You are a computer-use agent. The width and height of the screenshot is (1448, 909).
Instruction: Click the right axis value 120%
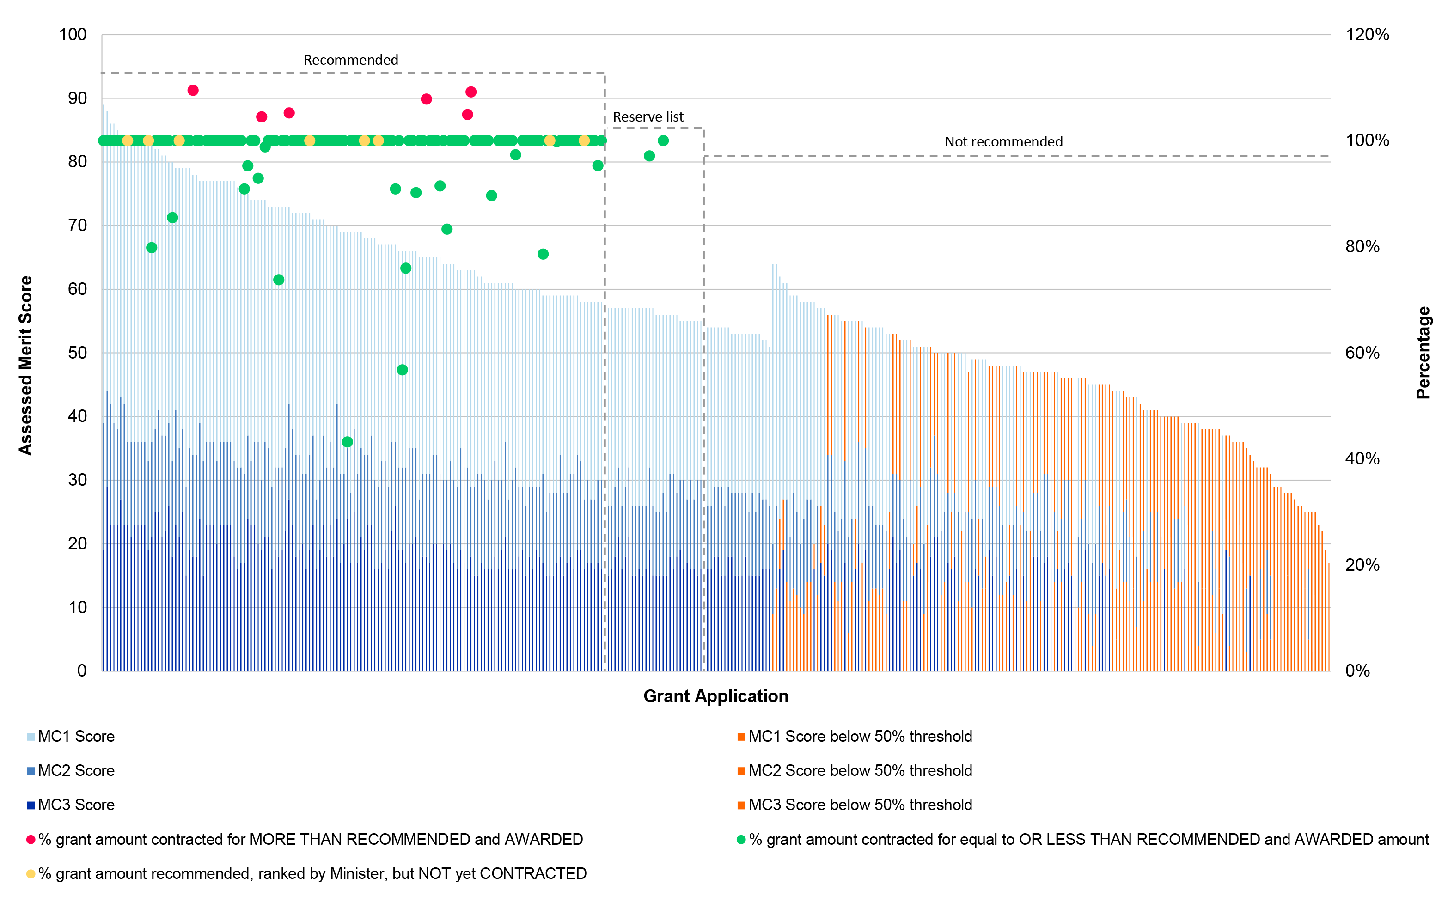point(1368,34)
